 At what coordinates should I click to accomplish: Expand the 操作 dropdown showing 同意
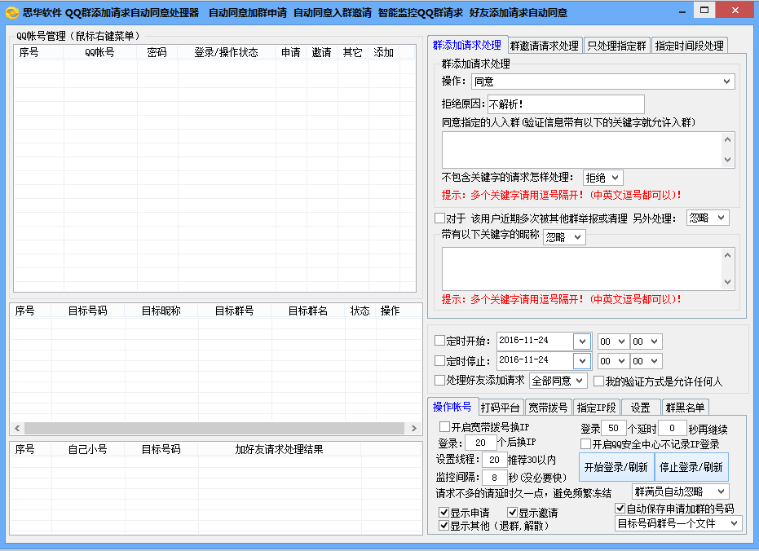tap(603, 82)
